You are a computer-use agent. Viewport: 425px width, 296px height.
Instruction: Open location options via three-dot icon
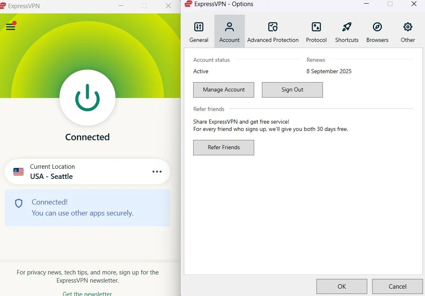pyautogui.click(x=157, y=172)
